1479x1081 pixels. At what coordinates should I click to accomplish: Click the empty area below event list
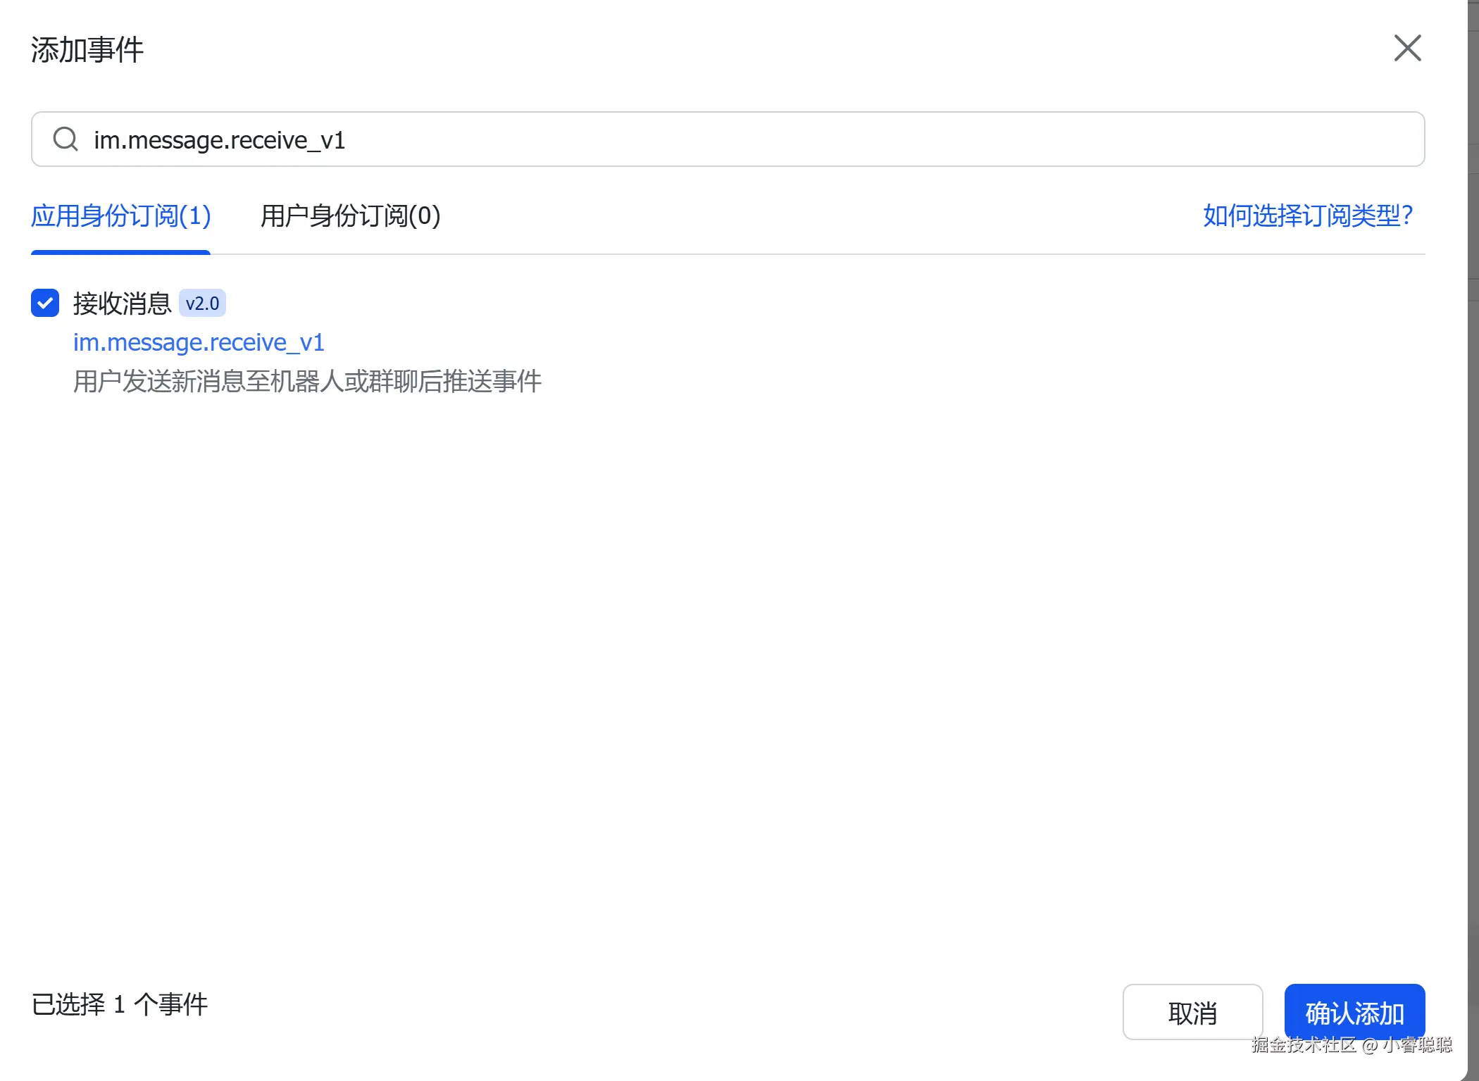tap(704, 634)
